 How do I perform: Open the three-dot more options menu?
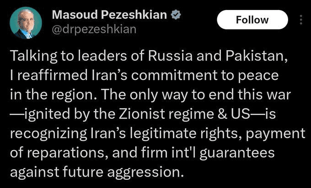coord(300,20)
